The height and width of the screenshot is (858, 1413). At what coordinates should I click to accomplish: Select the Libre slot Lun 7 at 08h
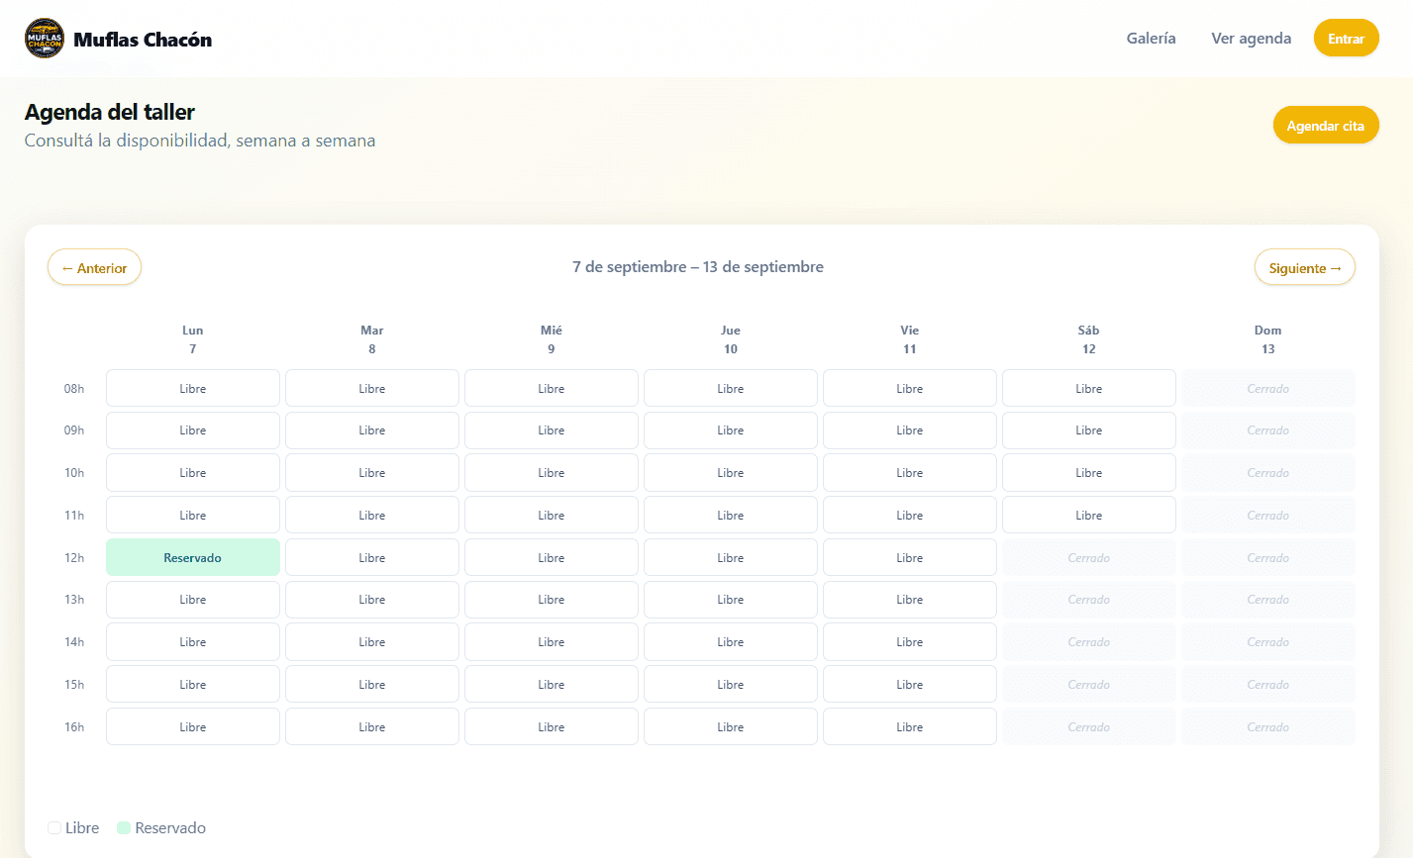click(x=193, y=389)
